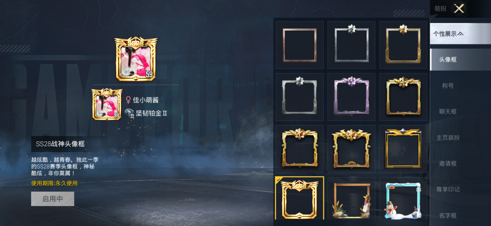This screenshot has width=491, height=226.
Task: Close the 装扮 screen with X
Action: [459, 9]
